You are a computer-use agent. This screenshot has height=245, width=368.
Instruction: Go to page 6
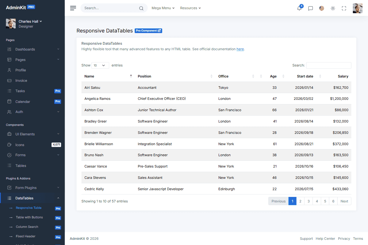[333, 201]
